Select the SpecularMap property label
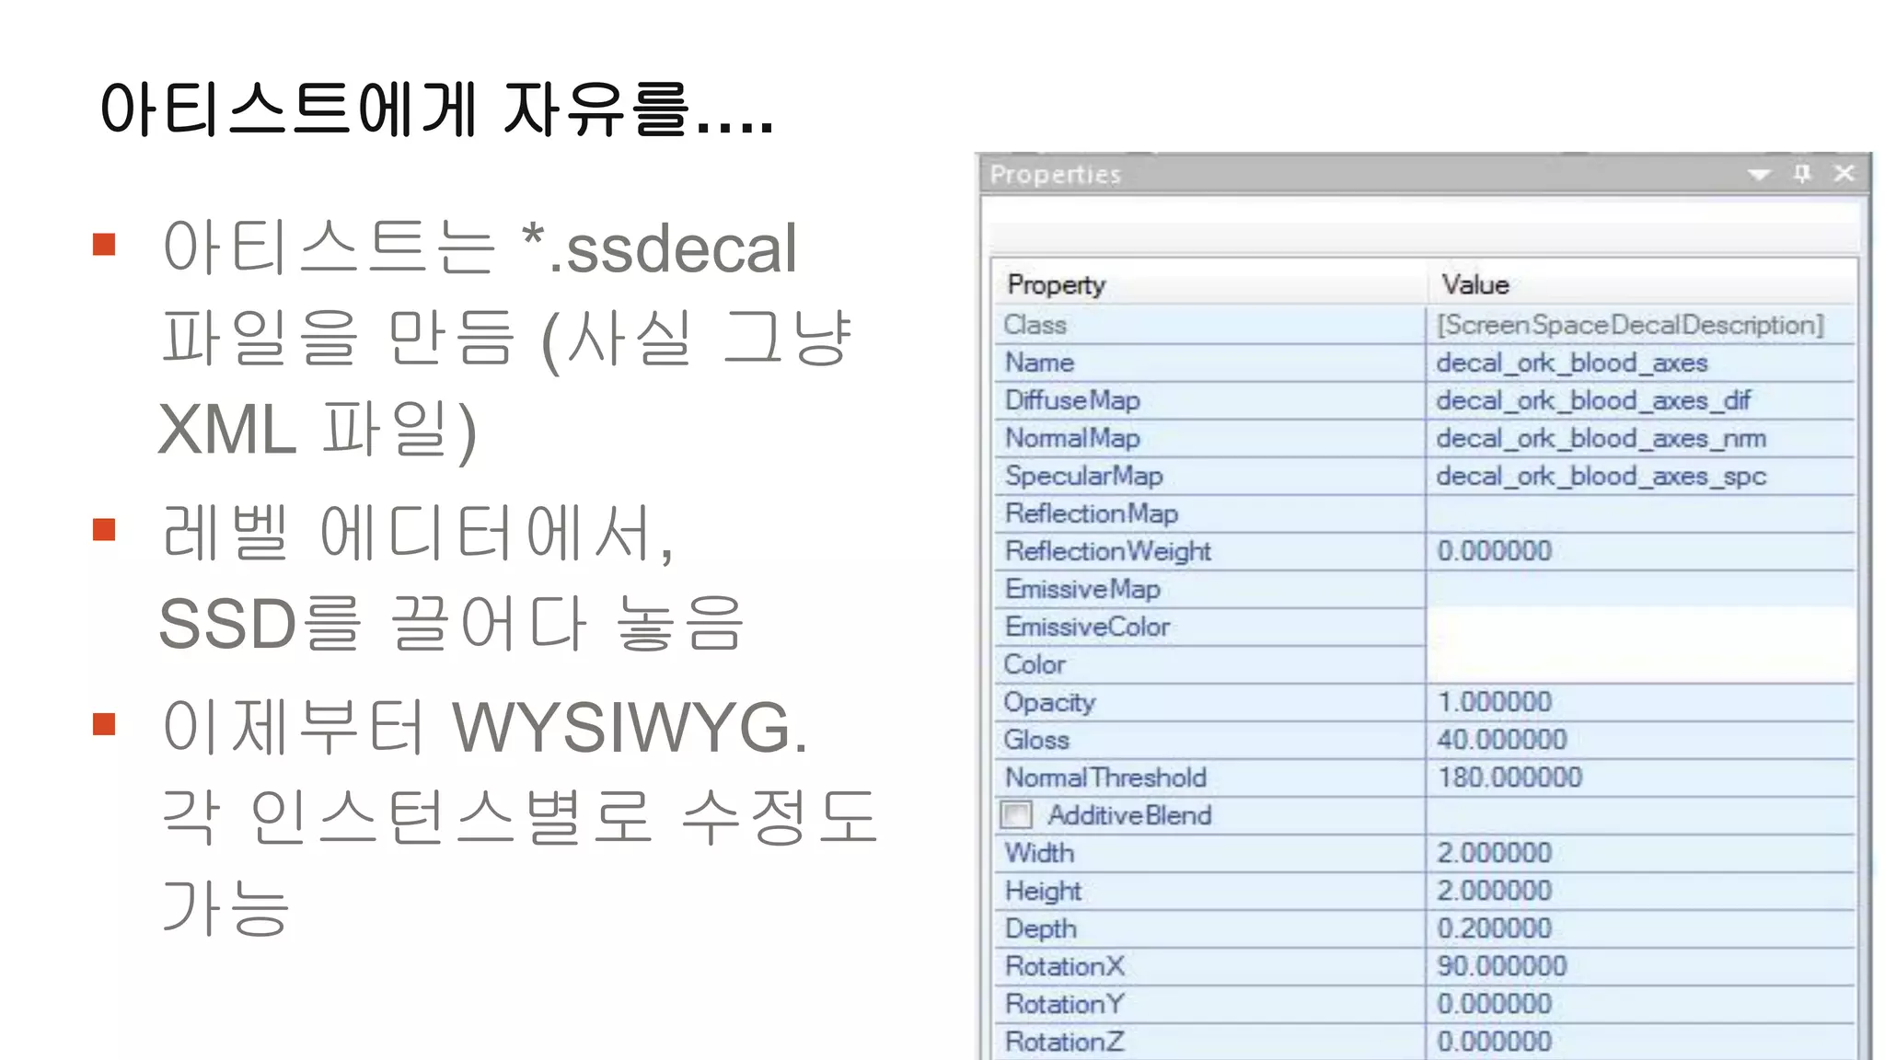The image size is (1885, 1060). (1084, 476)
